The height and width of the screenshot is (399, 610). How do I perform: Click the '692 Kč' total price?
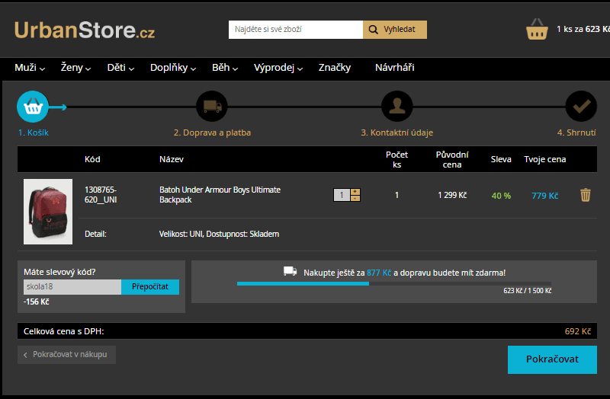click(578, 331)
